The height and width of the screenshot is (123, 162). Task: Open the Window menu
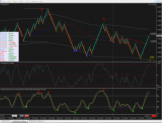click(x=34, y=2)
